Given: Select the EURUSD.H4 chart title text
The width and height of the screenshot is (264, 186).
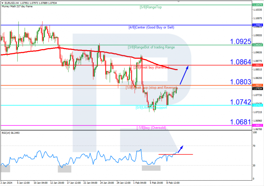Looking at the screenshot, I should [12, 3].
